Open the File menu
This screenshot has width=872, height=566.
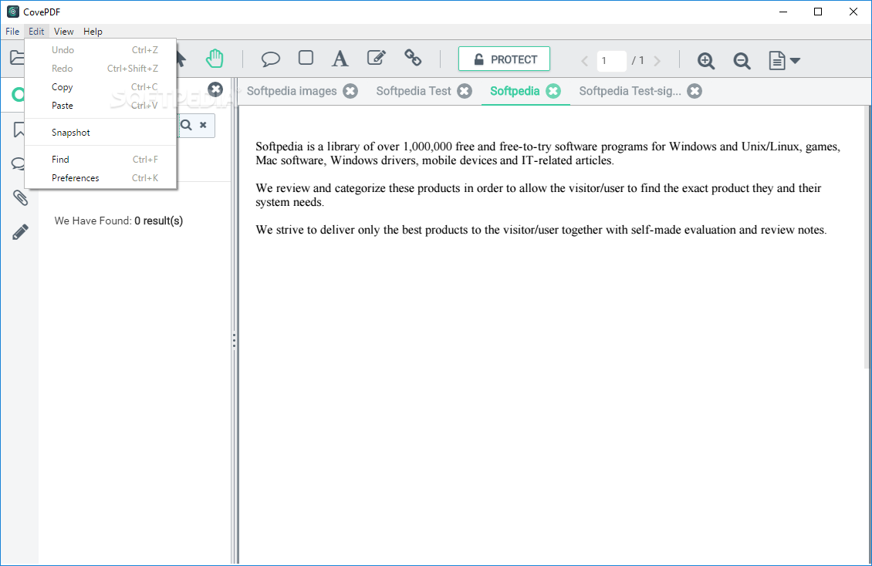[x=12, y=32]
